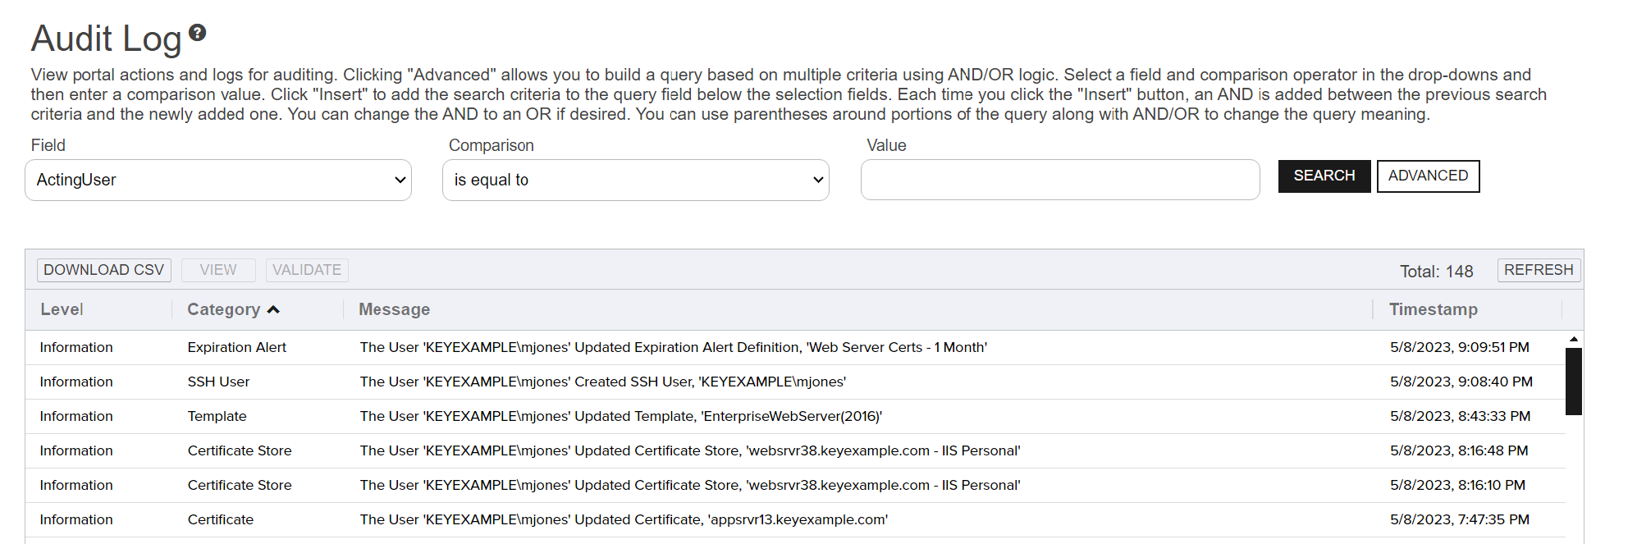Select the Template EnterpriseWebServer(2016) row
Screen dimensions: 1637x544
620,416
